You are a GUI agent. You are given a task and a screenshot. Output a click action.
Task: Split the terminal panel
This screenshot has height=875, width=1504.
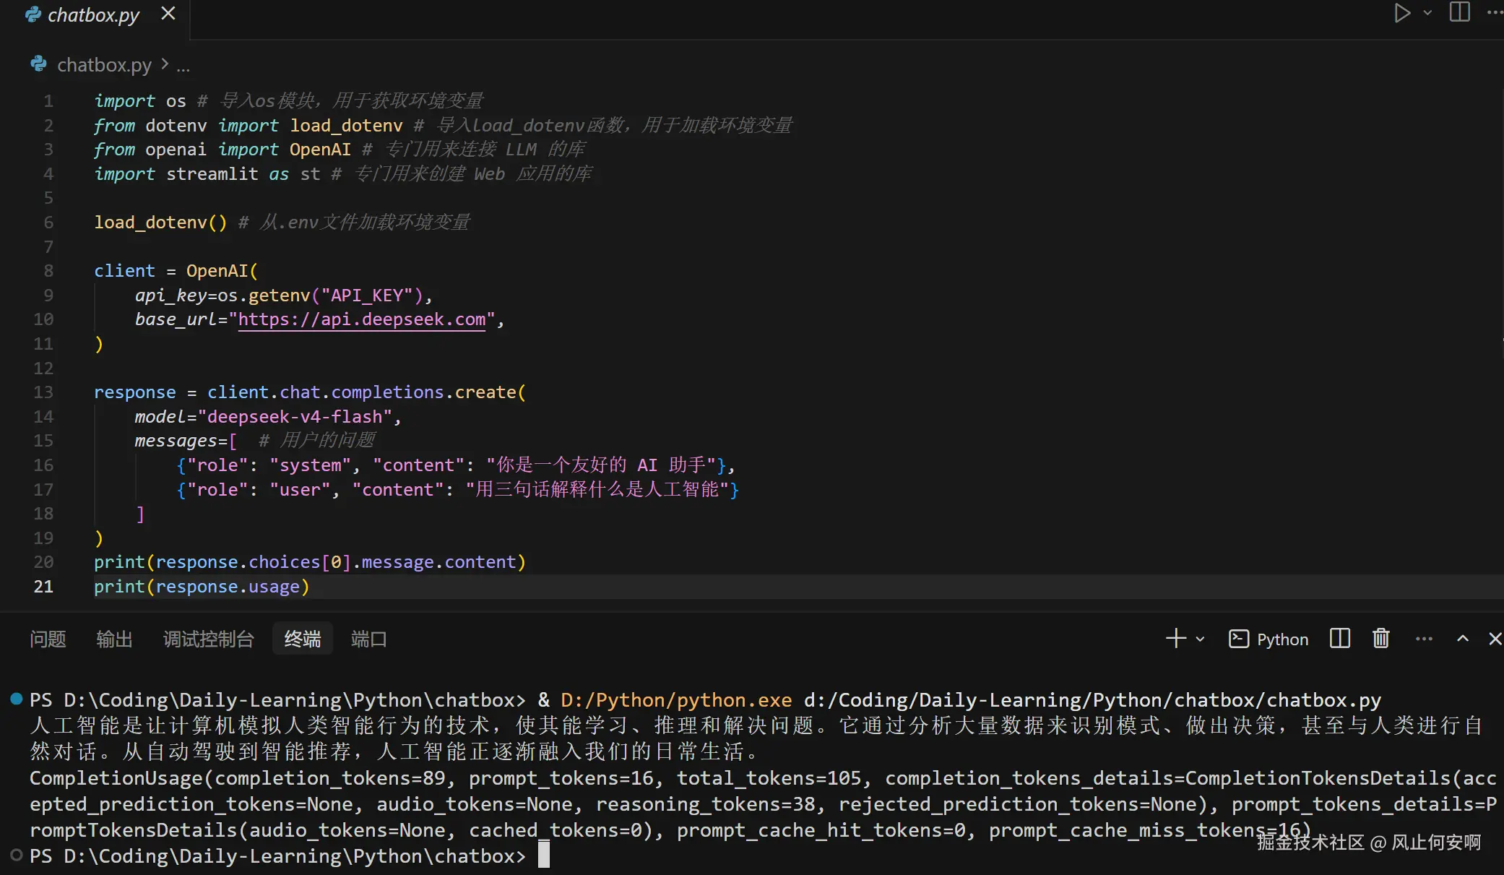1340,639
